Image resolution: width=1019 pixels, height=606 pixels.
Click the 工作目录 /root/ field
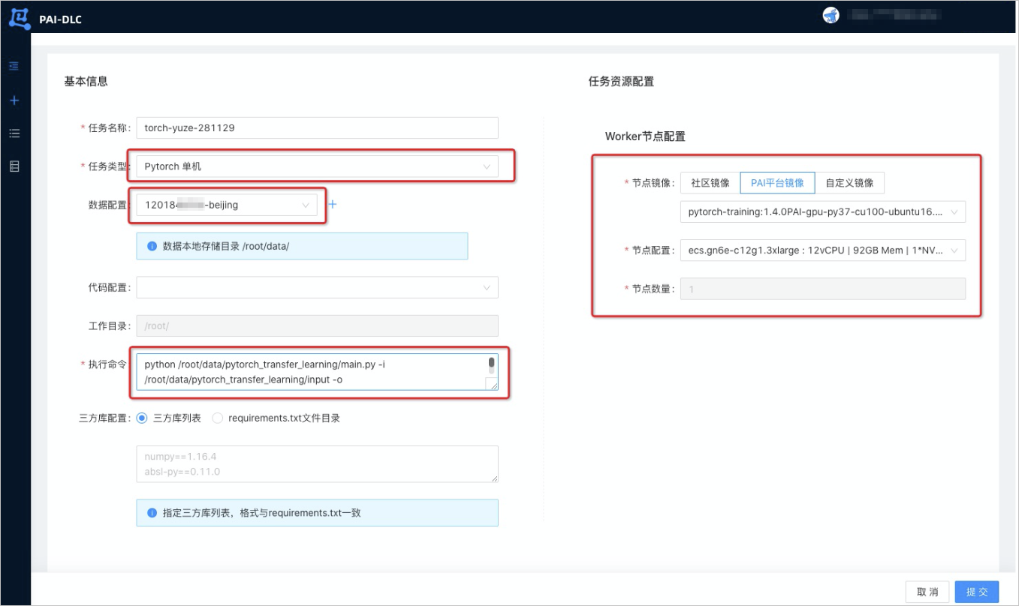click(317, 325)
